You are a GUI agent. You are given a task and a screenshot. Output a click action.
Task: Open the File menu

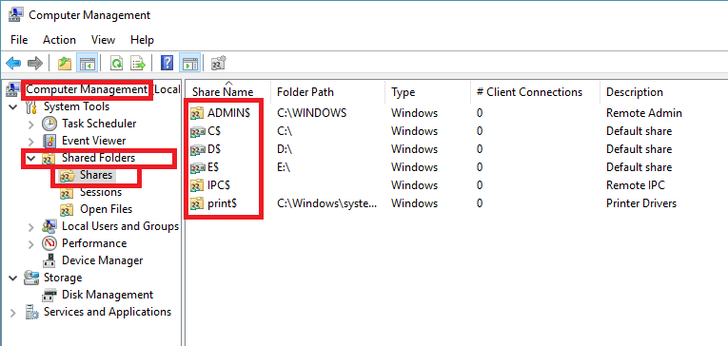click(19, 40)
